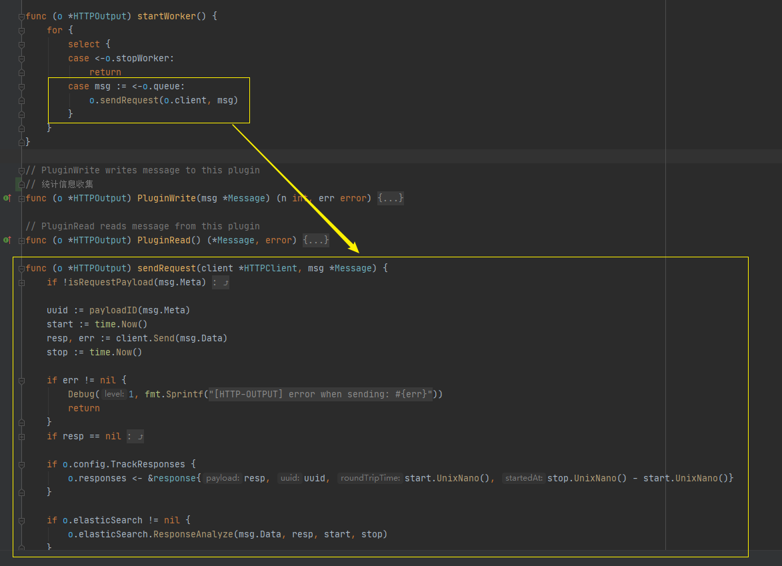Click the 'level:' inlay hint in Debug call
This screenshot has height=566, width=782.
(114, 394)
